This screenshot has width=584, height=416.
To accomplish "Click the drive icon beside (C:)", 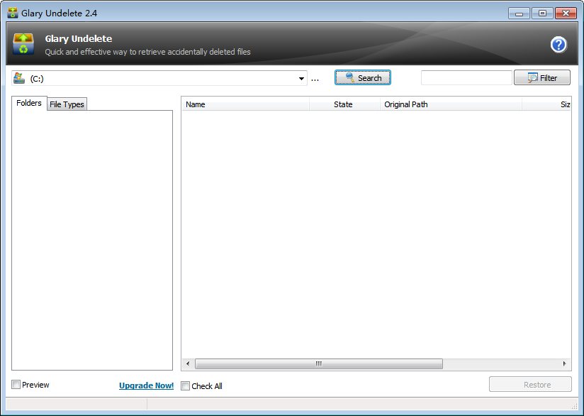I will (19, 78).
